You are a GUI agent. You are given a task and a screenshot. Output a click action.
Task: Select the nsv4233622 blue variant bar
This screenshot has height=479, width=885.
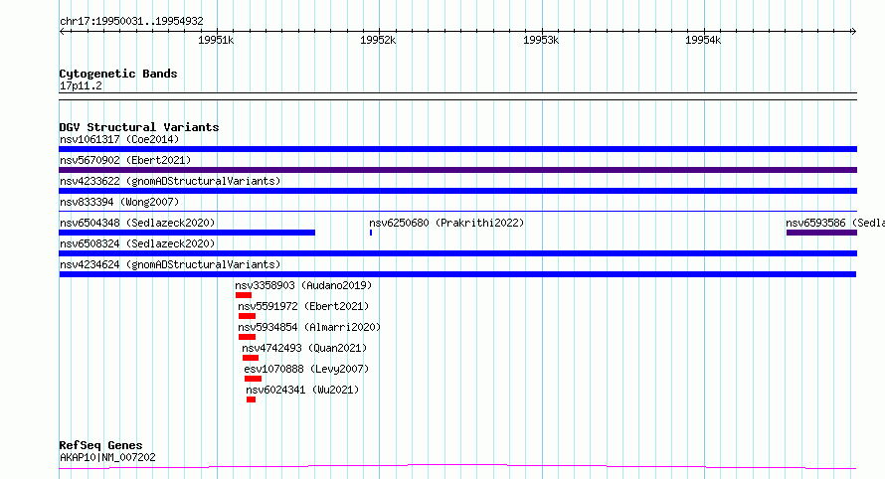pos(457,191)
